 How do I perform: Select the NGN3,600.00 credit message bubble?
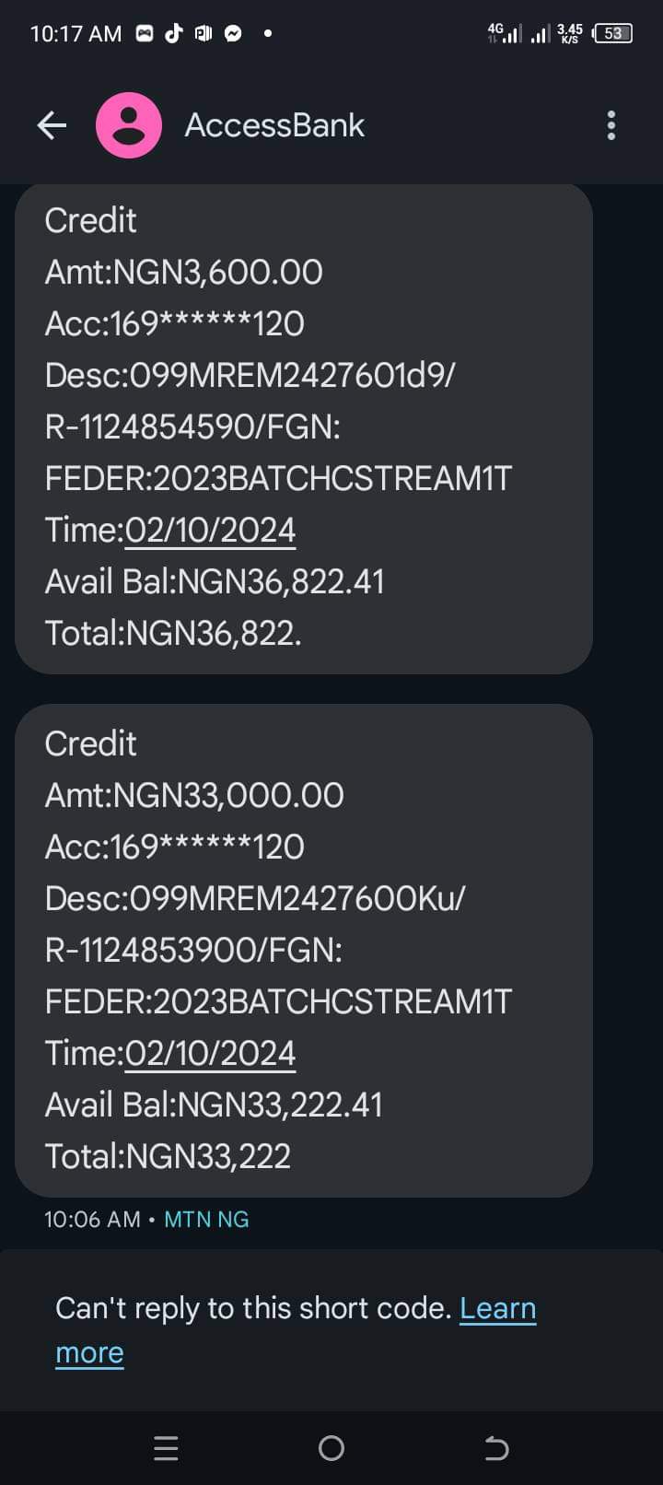(x=304, y=428)
